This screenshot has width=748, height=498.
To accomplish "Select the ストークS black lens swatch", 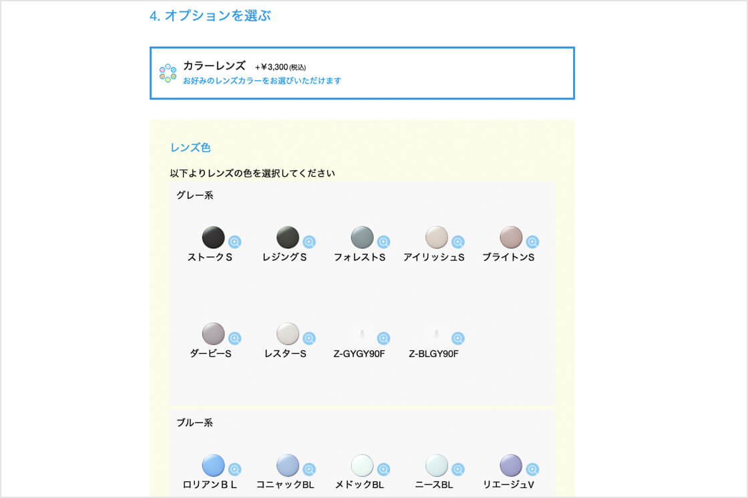I will pyautogui.click(x=213, y=237).
